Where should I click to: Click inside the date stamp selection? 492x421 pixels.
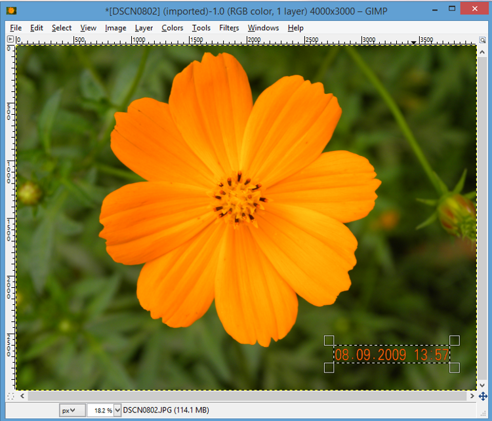pos(392,355)
